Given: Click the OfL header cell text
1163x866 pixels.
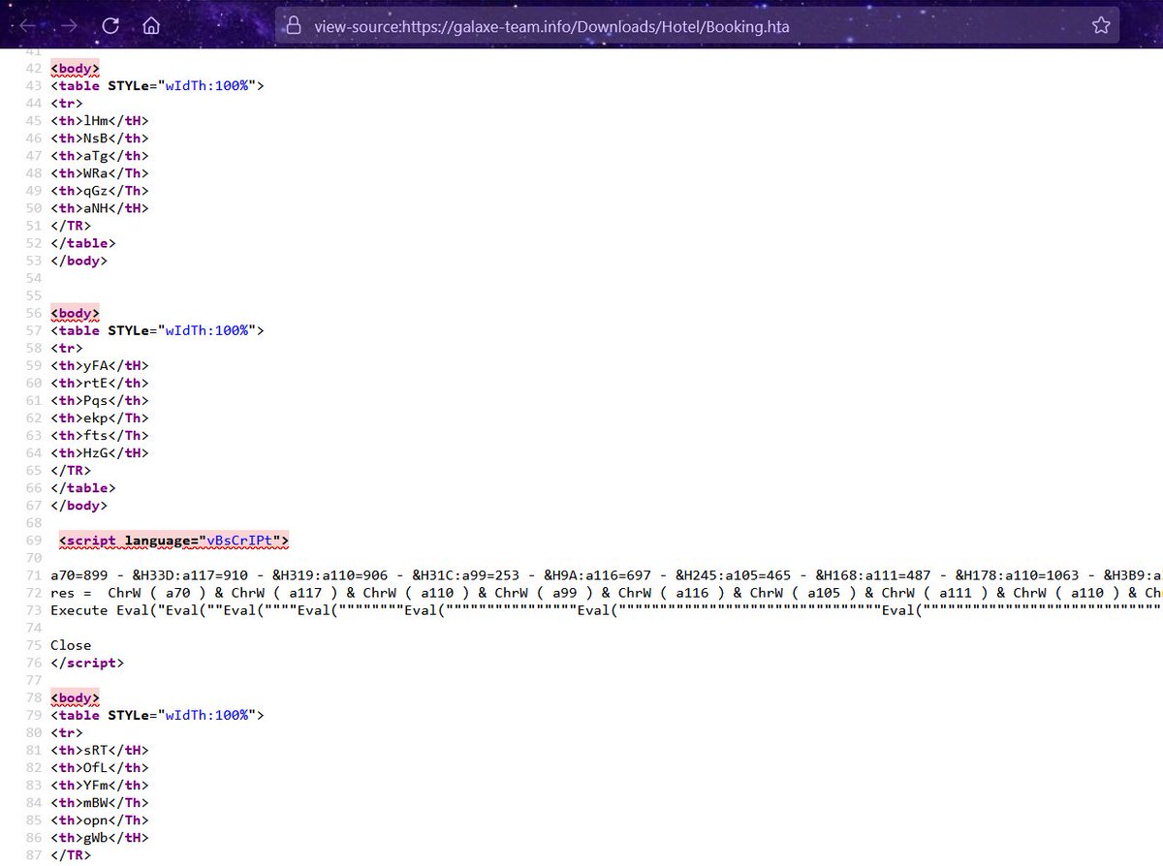Looking at the screenshot, I should pyautogui.click(x=96, y=767).
